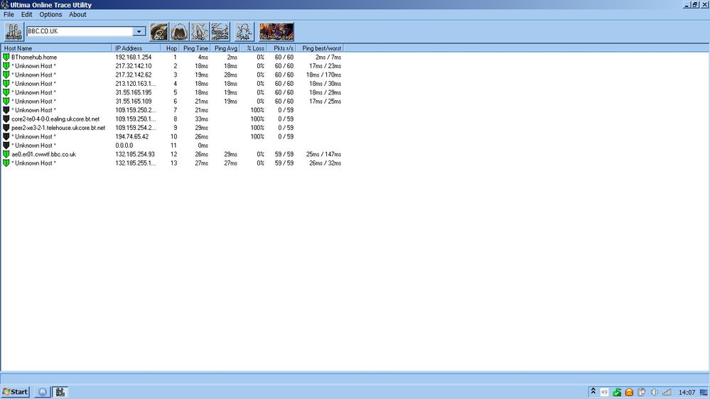Click the 18ms / 170ms ping best/worst value
This screenshot has height=399, width=710.
[x=323, y=75]
